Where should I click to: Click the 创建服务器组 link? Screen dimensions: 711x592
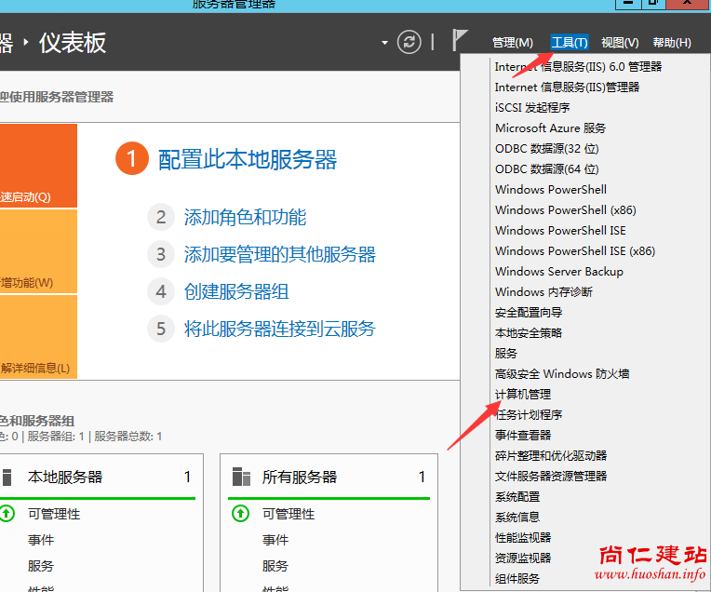point(236,292)
